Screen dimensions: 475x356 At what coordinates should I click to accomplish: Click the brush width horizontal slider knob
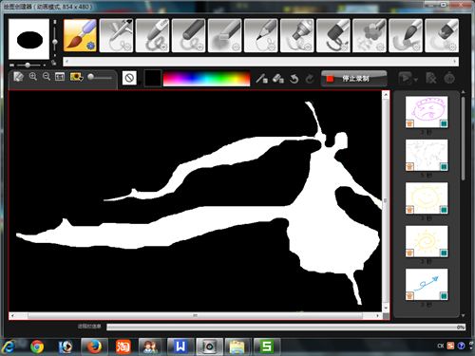tap(28, 65)
